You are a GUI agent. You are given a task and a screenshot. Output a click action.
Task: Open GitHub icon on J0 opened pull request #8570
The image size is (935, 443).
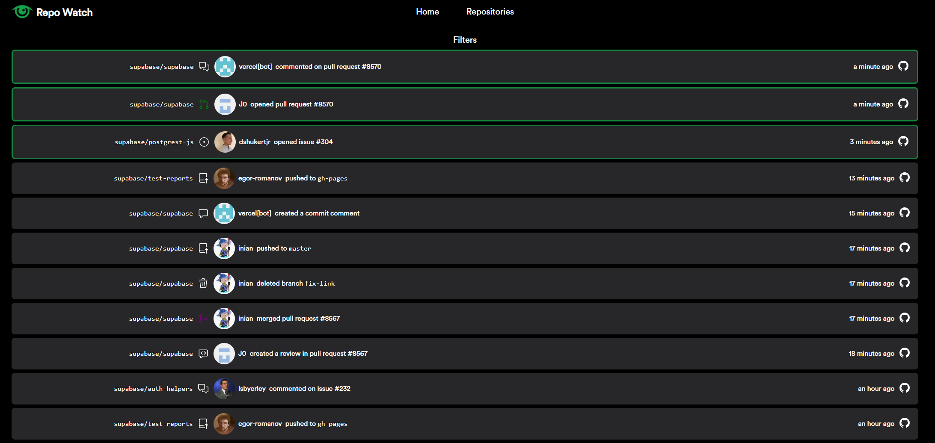point(903,104)
